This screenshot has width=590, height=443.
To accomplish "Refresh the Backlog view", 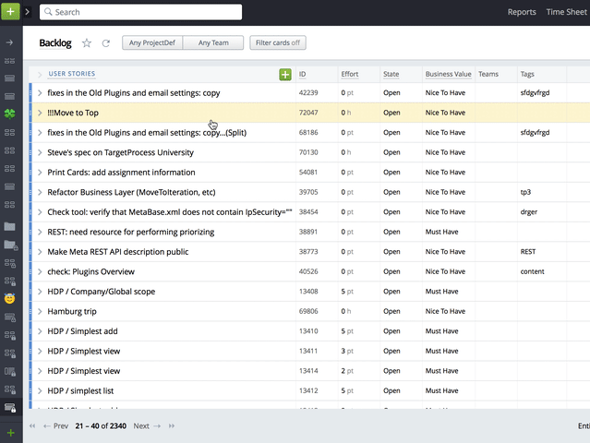I will click(106, 43).
